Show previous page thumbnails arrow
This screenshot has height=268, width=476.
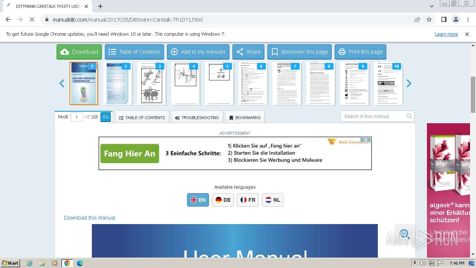click(x=62, y=83)
